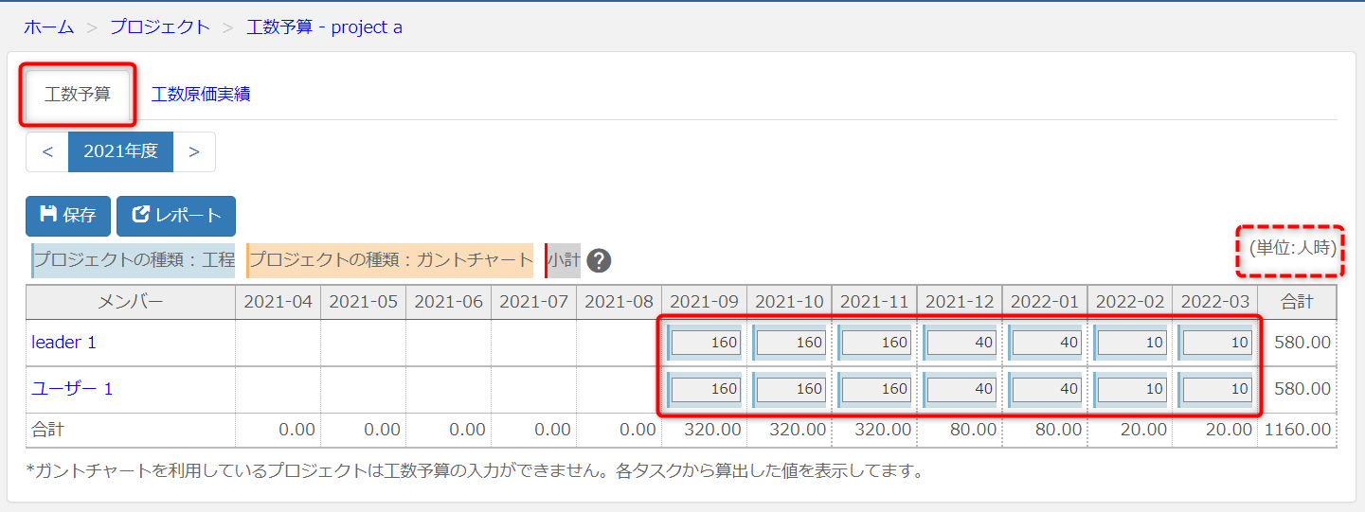Open the レポート button

(176, 216)
